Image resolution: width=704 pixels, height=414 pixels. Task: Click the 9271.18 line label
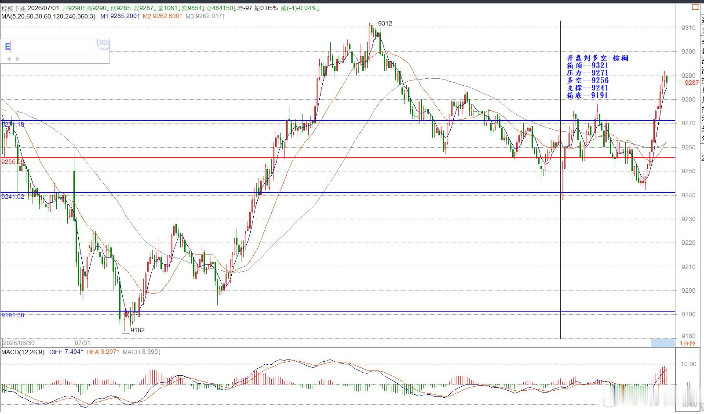click(13, 124)
